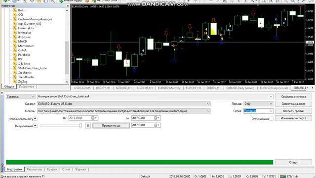Click the connection status 575/1 kb indicator
This screenshot has width=316, height=178.
pos(289,177)
